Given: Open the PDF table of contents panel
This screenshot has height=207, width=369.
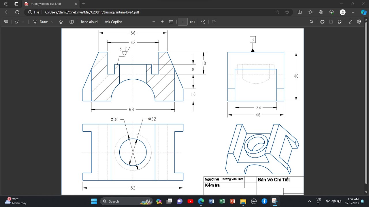Looking at the screenshot, I should point(6,22).
